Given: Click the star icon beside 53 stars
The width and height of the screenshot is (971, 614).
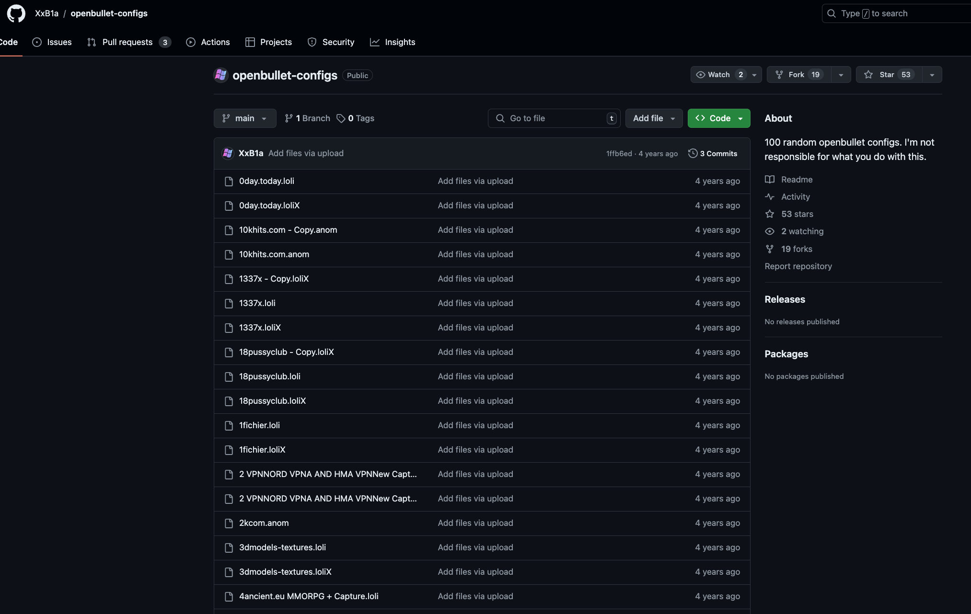Looking at the screenshot, I should [x=770, y=214].
